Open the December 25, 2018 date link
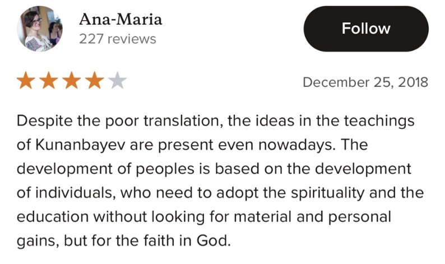Screen dimensions: 445x264 tap(365, 82)
